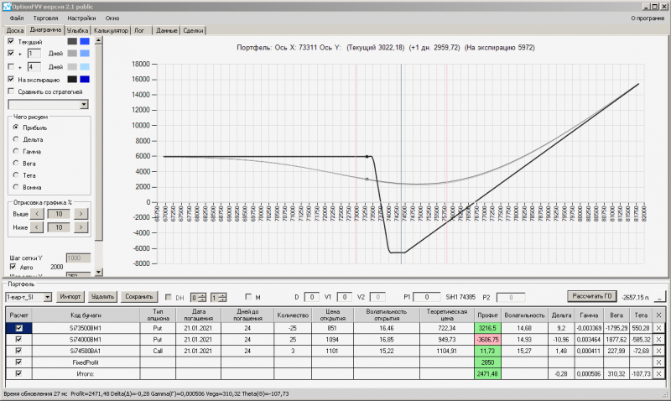Image resolution: width=671 pixels, height=401 pixels.
Task: Increase Ниже percentage with right arrow
Action: coord(81,227)
